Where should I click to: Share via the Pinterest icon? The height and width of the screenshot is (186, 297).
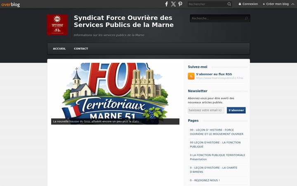[180, 4]
